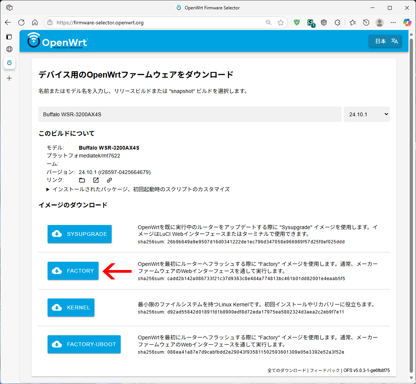Open the green S extension with badge
This screenshot has width=416, height=384.
(311, 23)
